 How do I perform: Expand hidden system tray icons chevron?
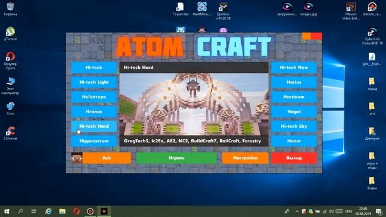297,212
